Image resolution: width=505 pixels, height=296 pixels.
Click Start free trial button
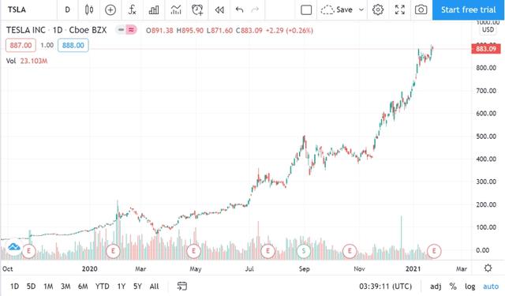(468, 9)
